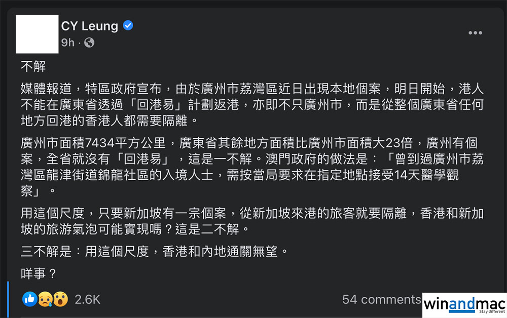Screen dimensions: 507x318
Task: Click the wow surprised reaction emoji
Action: [60, 299]
